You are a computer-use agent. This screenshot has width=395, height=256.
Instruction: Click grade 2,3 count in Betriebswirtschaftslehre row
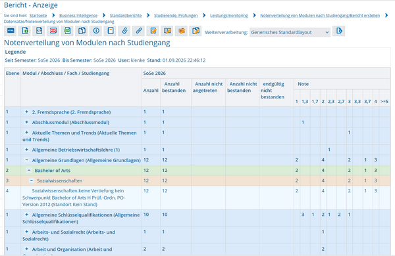click(x=329, y=150)
